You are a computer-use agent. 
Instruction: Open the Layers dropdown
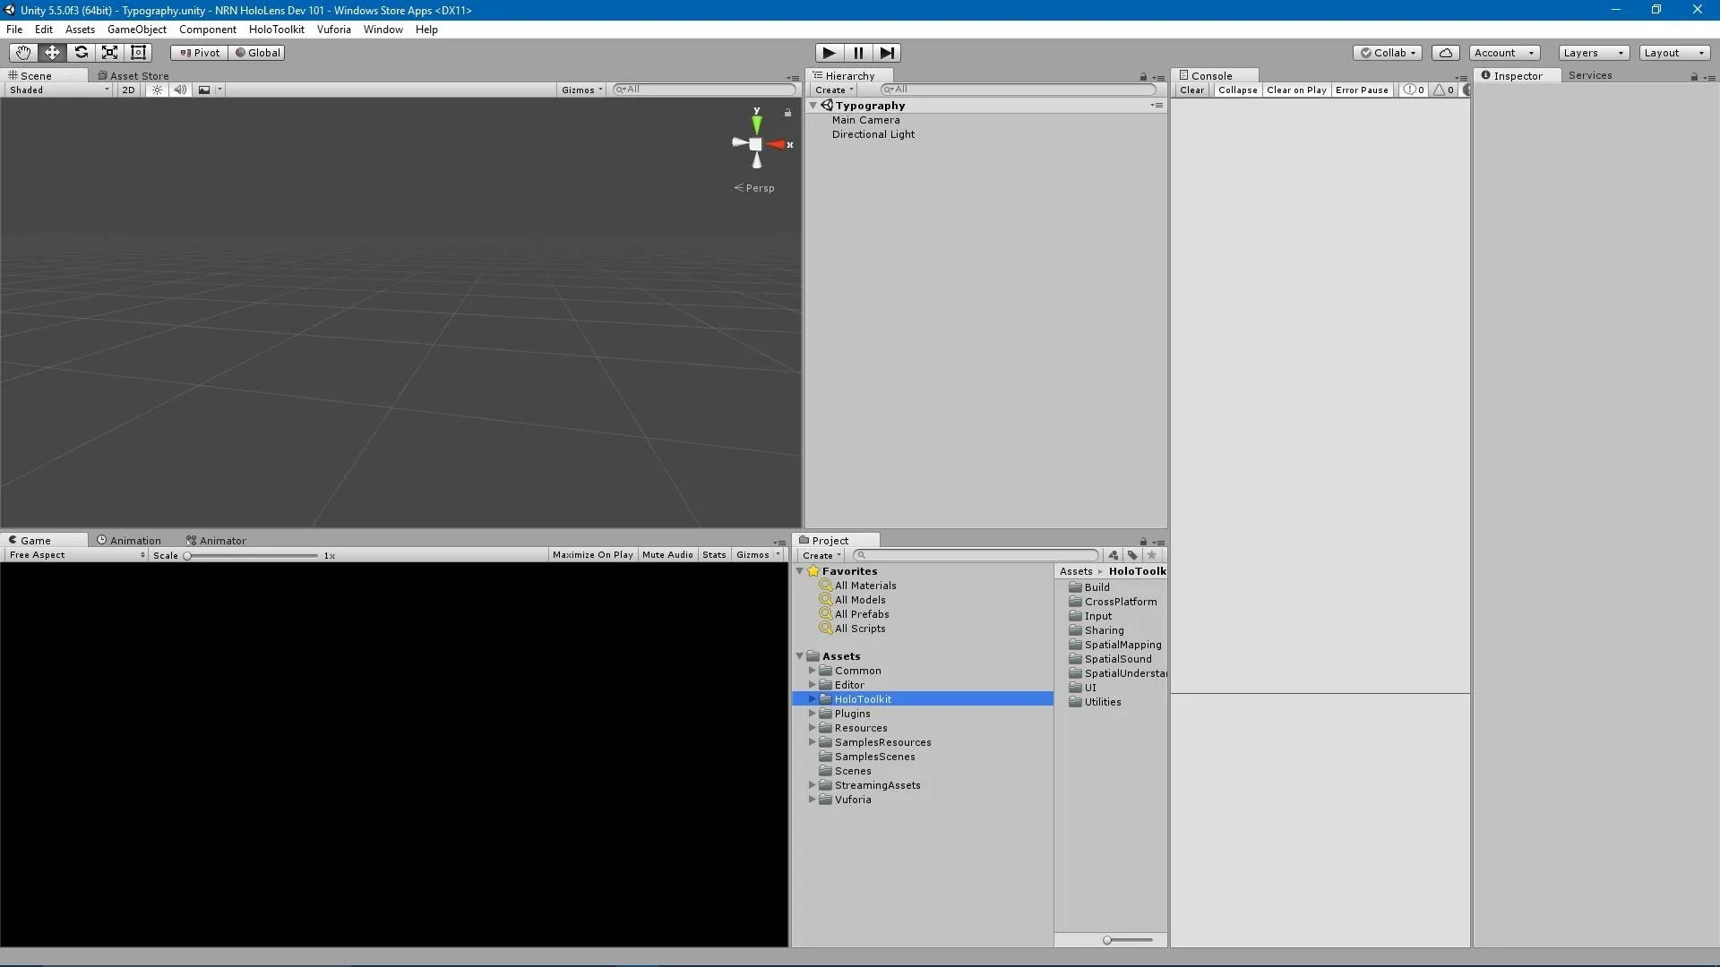[x=1594, y=53]
